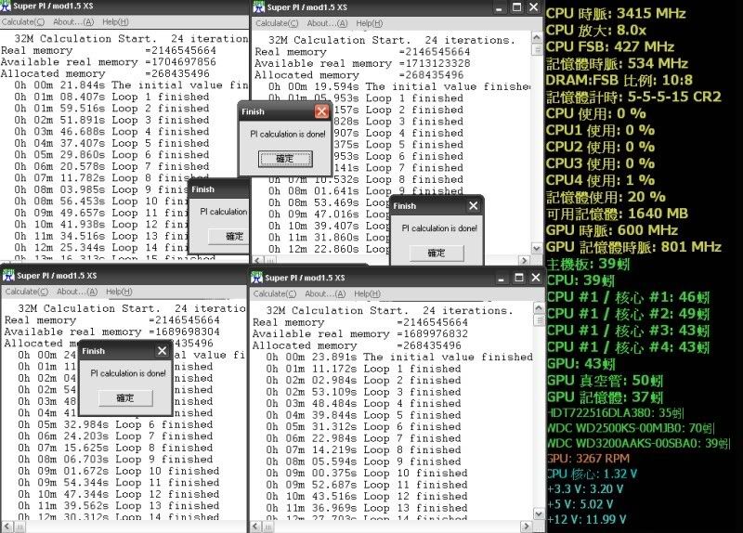This screenshot has width=743, height=533.
Task: Click the "CPU 時脈: 3415 MHz" readout
Action: point(616,13)
